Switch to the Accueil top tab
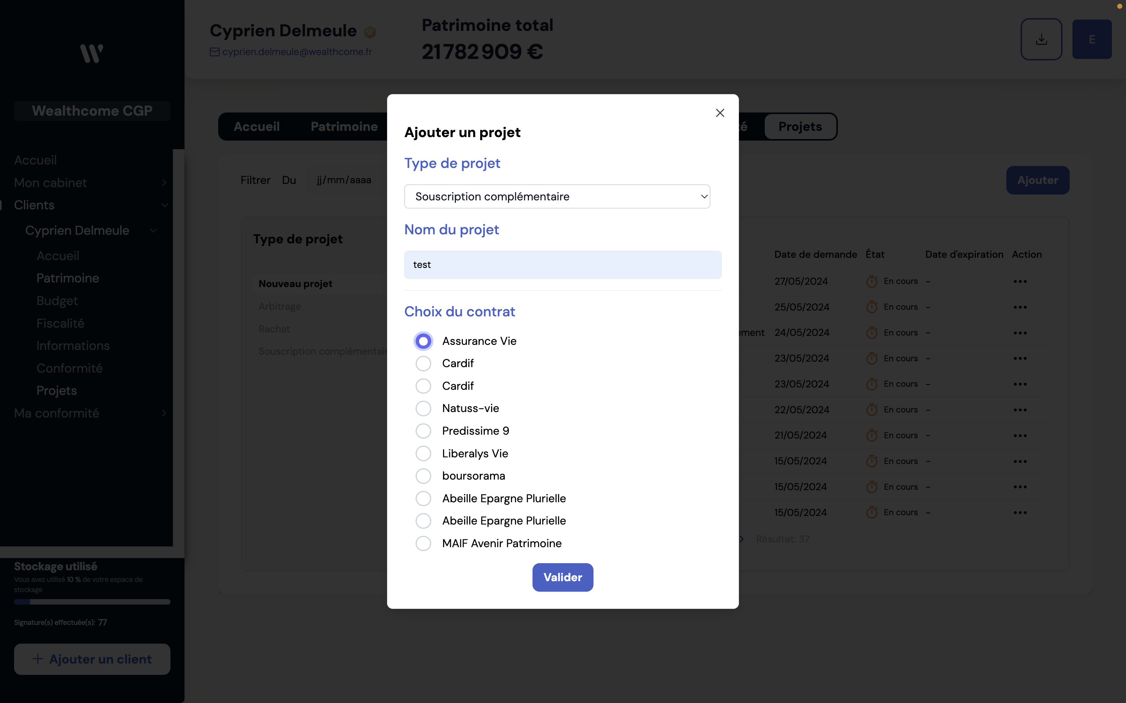Image resolution: width=1126 pixels, height=703 pixels. tap(256, 127)
